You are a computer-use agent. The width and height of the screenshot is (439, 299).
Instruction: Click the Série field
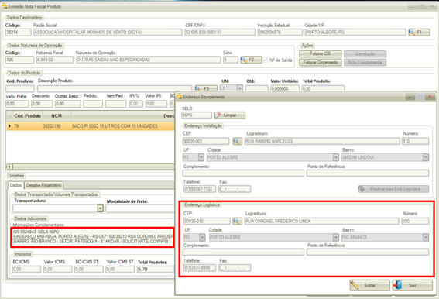click(231, 60)
